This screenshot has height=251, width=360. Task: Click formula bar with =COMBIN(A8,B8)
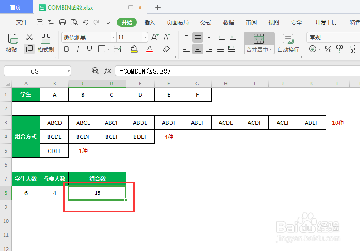pyautogui.click(x=238, y=71)
